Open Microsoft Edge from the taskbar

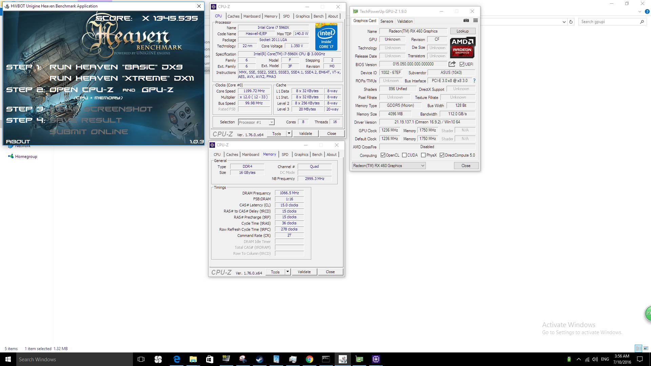pyautogui.click(x=177, y=359)
